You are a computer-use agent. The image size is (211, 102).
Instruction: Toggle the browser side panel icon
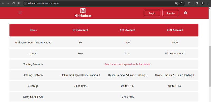click(x=197, y=3)
